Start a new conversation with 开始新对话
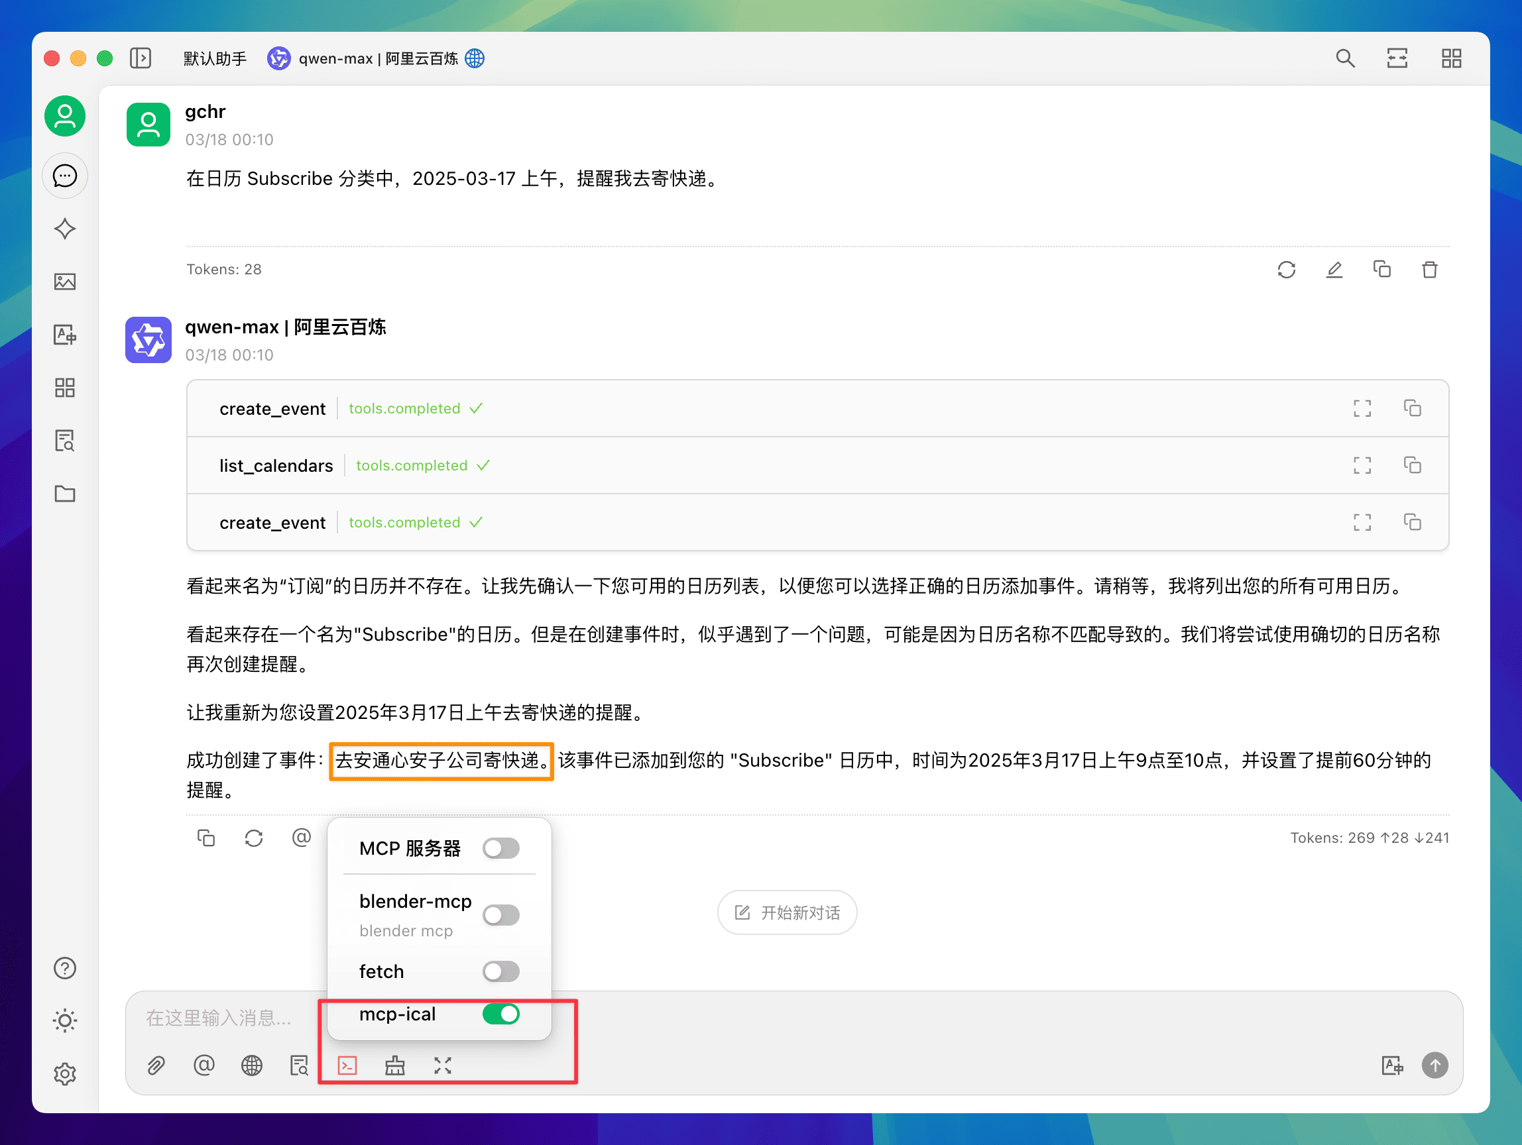The image size is (1522, 1145). [x=787, y=913]
